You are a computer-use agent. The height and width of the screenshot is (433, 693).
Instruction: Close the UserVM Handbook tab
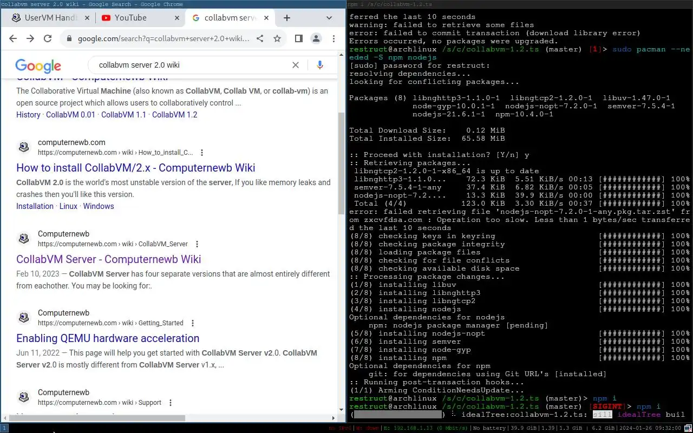click(x=88, y=18)
